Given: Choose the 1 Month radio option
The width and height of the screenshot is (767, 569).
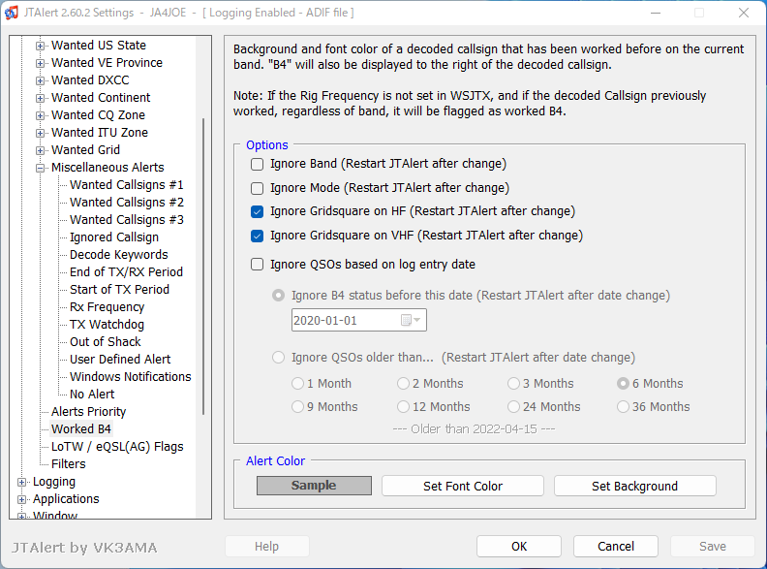Looking at the screenshot, I should [x=297, y=384].
